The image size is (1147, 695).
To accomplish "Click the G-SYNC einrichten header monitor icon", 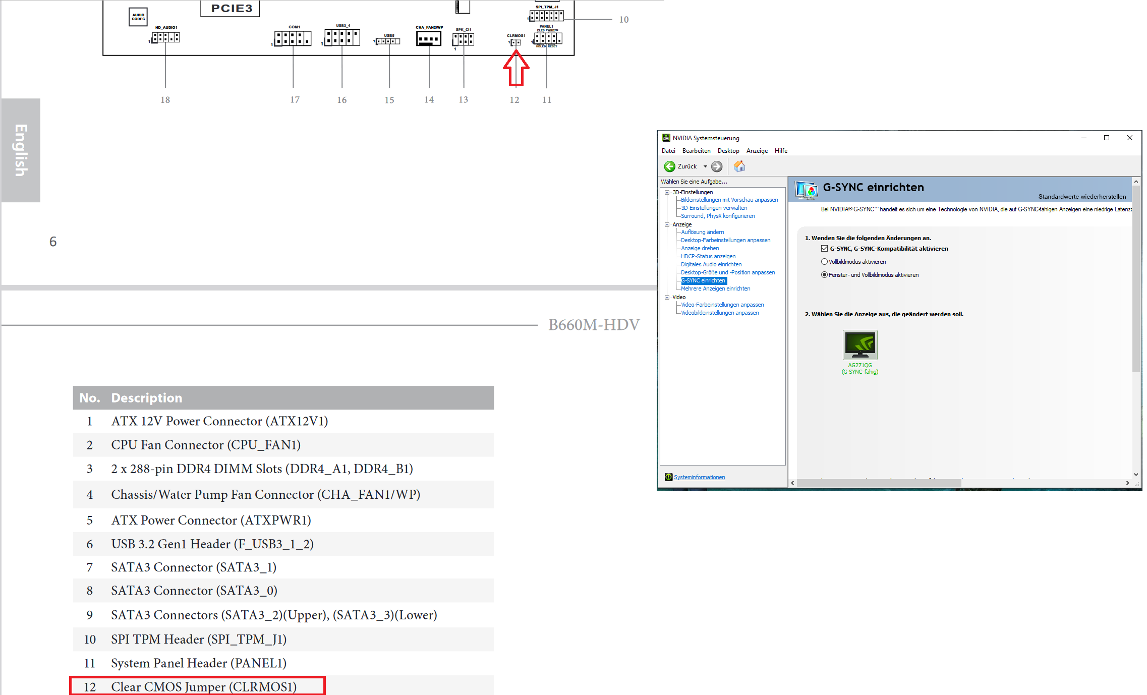I will (806, 189).
